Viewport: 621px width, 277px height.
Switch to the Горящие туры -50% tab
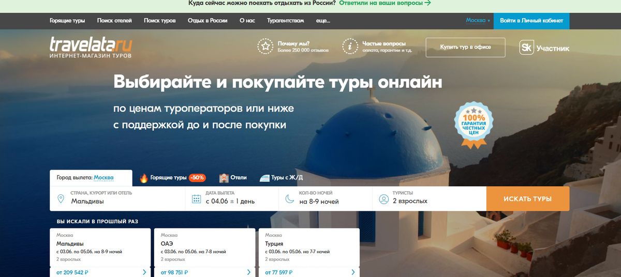pyautogui.click(x=173, y=178)
